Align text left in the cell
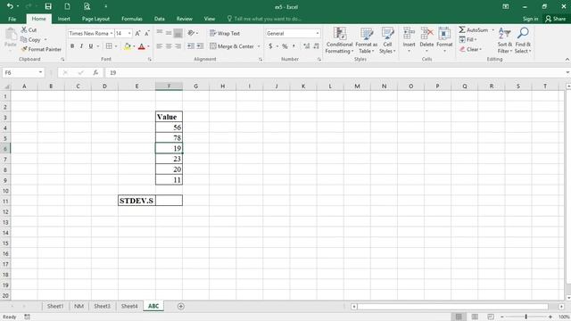571x321 pixels. 159,46
